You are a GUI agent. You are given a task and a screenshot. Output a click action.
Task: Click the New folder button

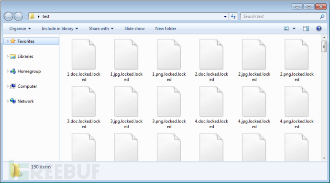tap(165, 29)
